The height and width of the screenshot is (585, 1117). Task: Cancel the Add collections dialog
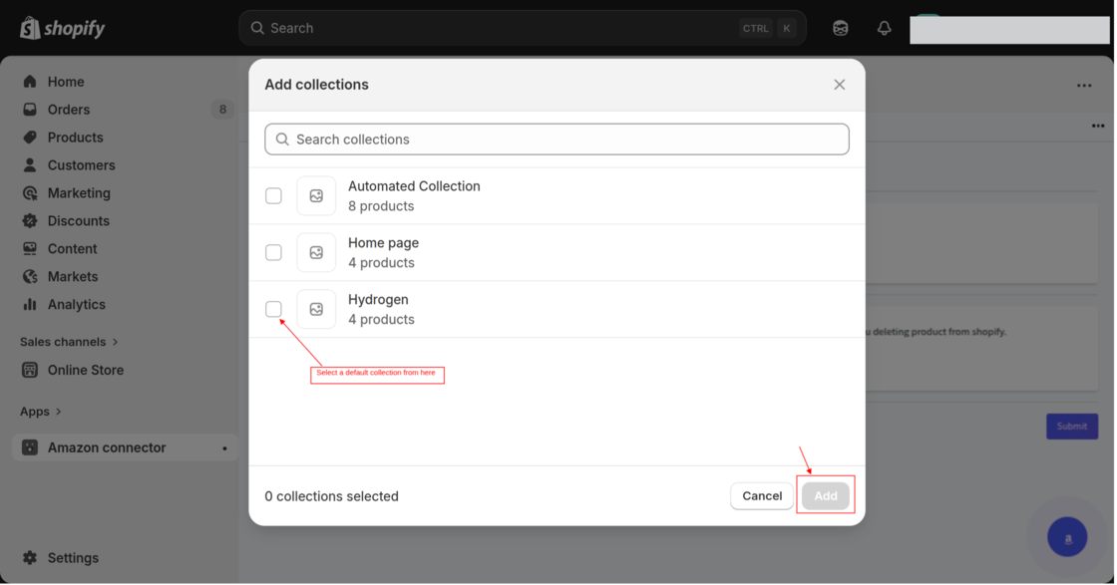762,496
